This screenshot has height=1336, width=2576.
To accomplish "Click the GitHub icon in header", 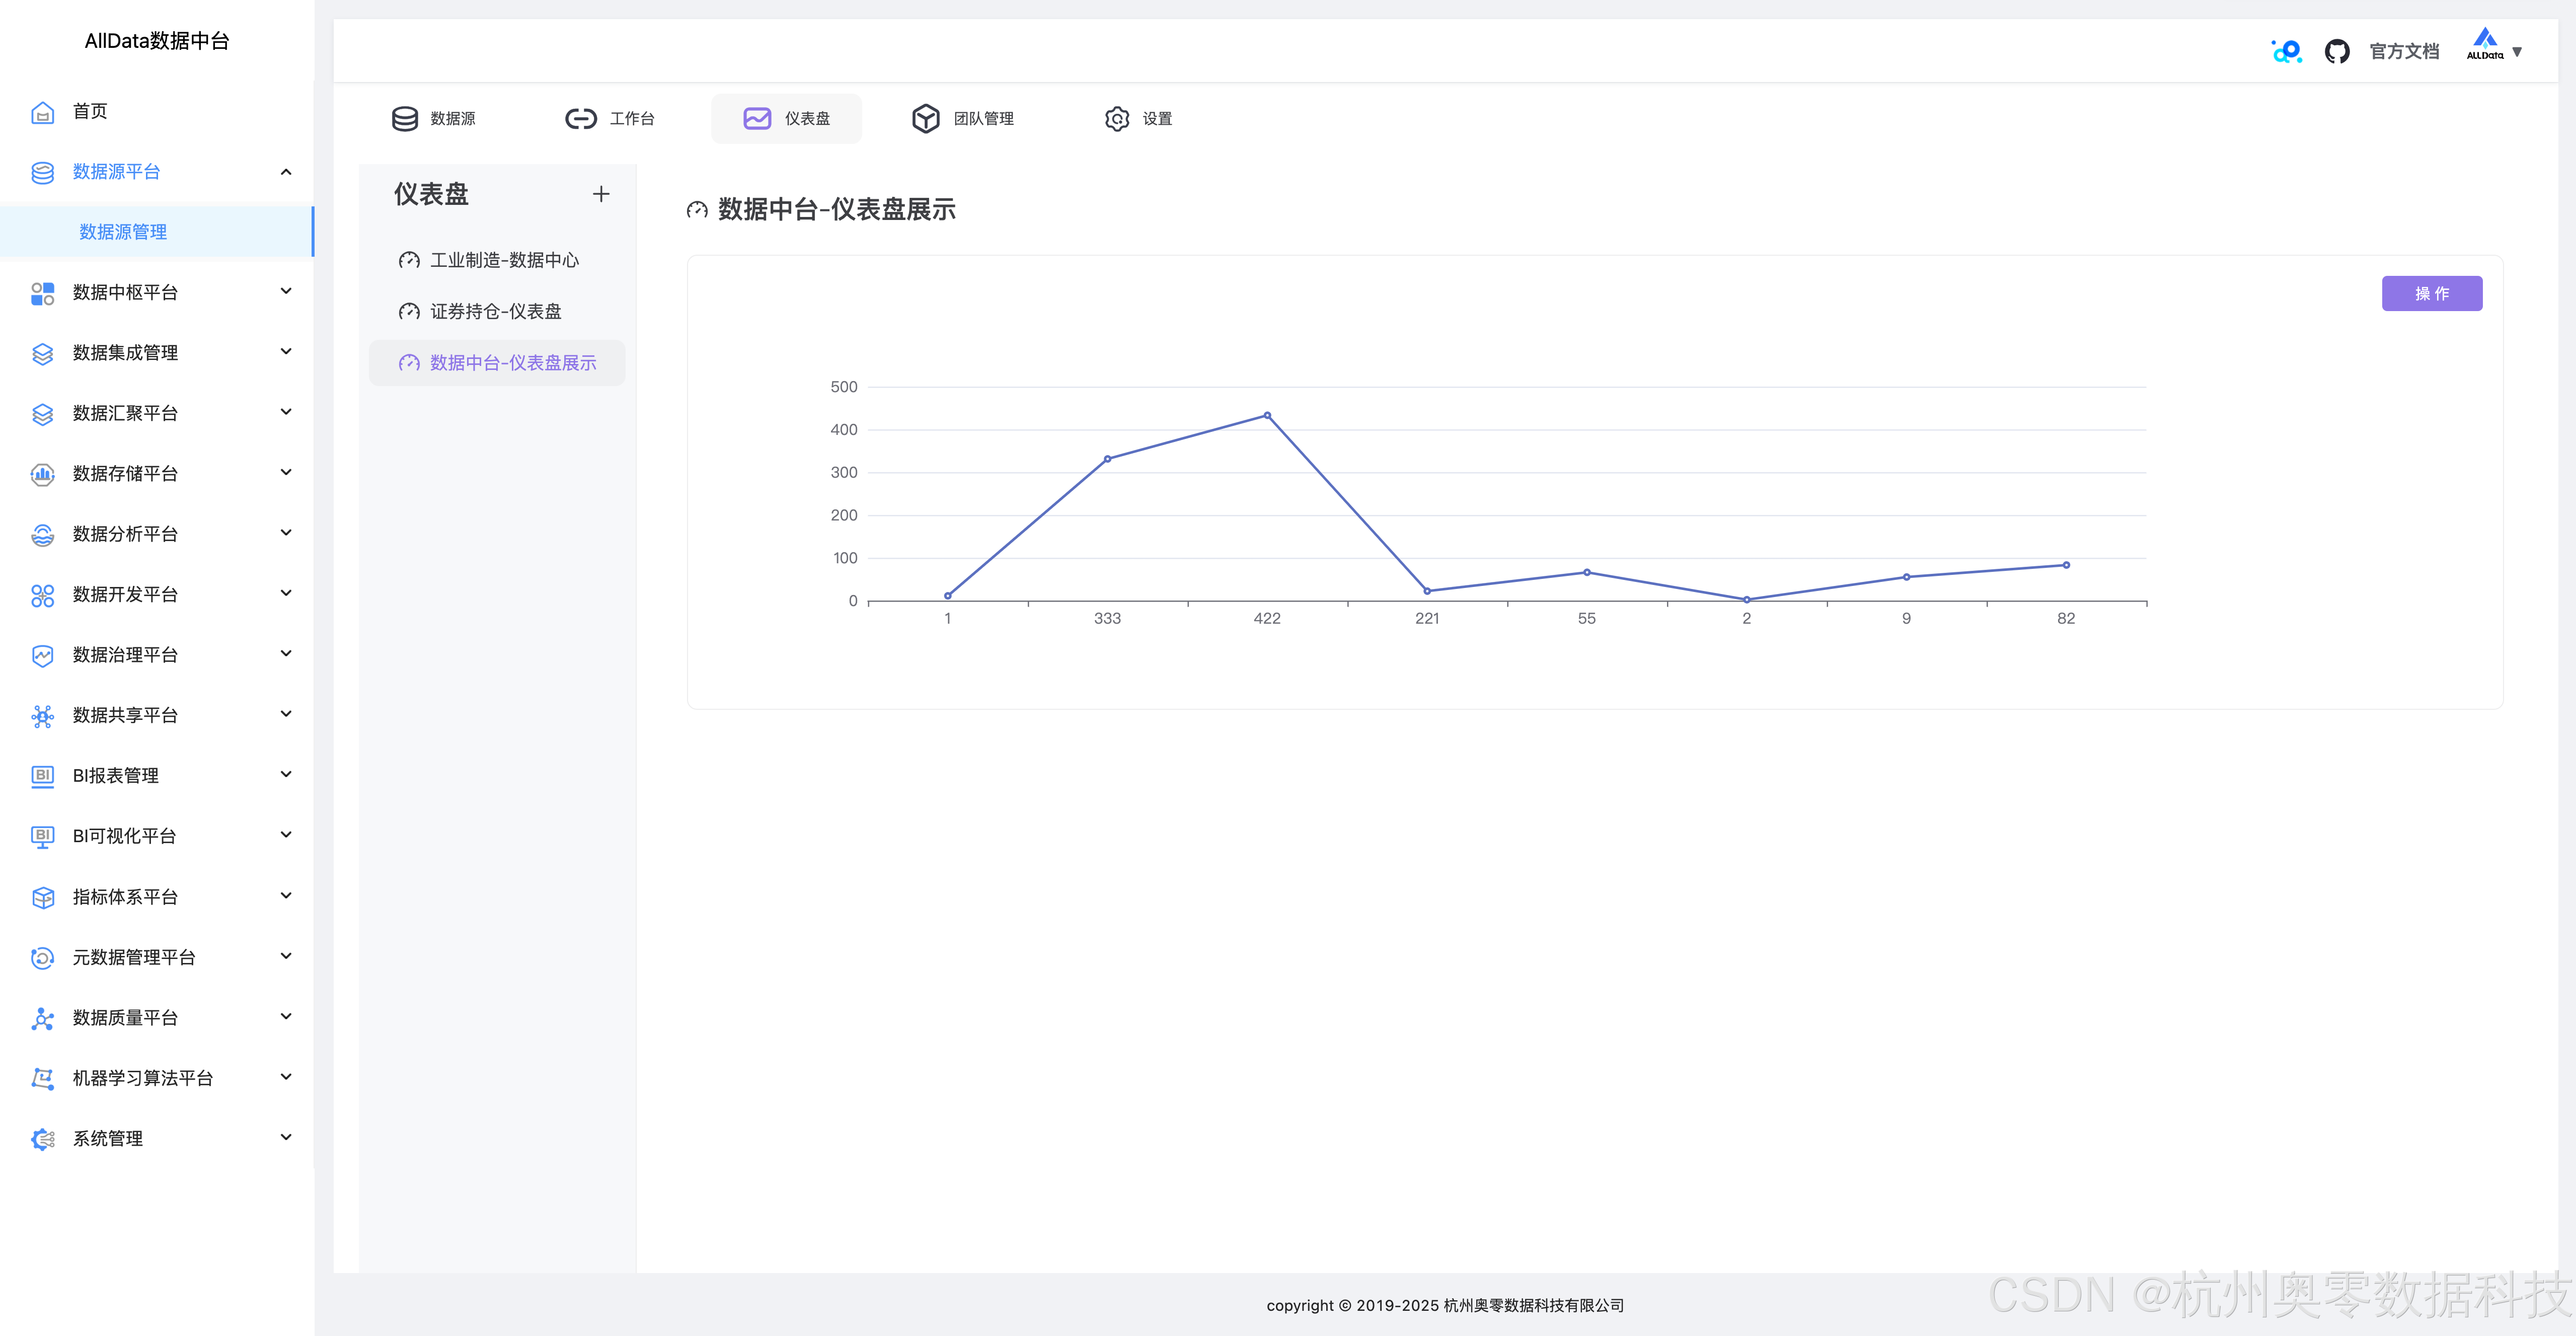I will click(2336, 51).
